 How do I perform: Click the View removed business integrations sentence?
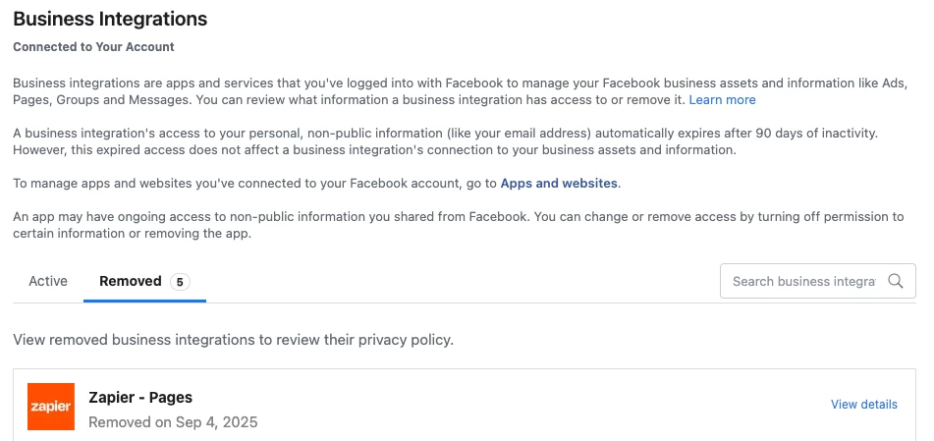click(234, 340)
